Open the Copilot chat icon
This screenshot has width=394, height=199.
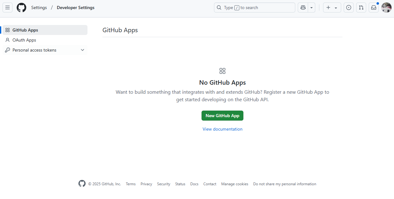coord(303,7)
